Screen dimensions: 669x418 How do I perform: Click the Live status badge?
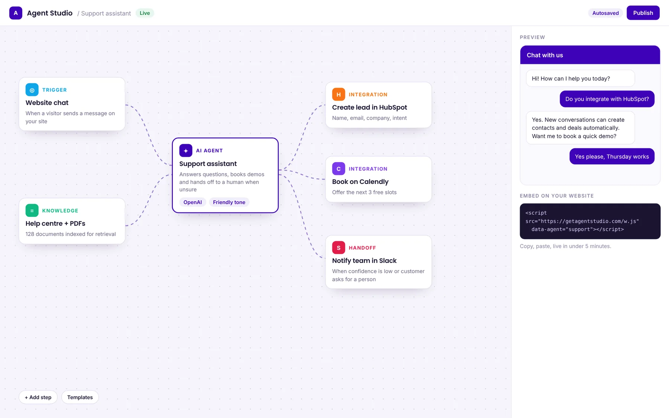(145, 13)
